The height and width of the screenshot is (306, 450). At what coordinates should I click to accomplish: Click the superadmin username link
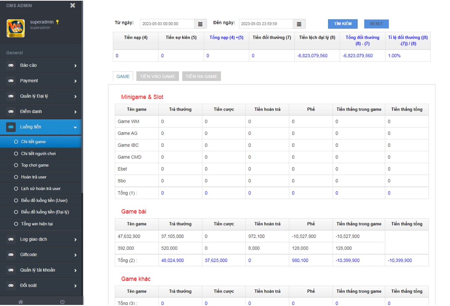[x=42, y=22]
